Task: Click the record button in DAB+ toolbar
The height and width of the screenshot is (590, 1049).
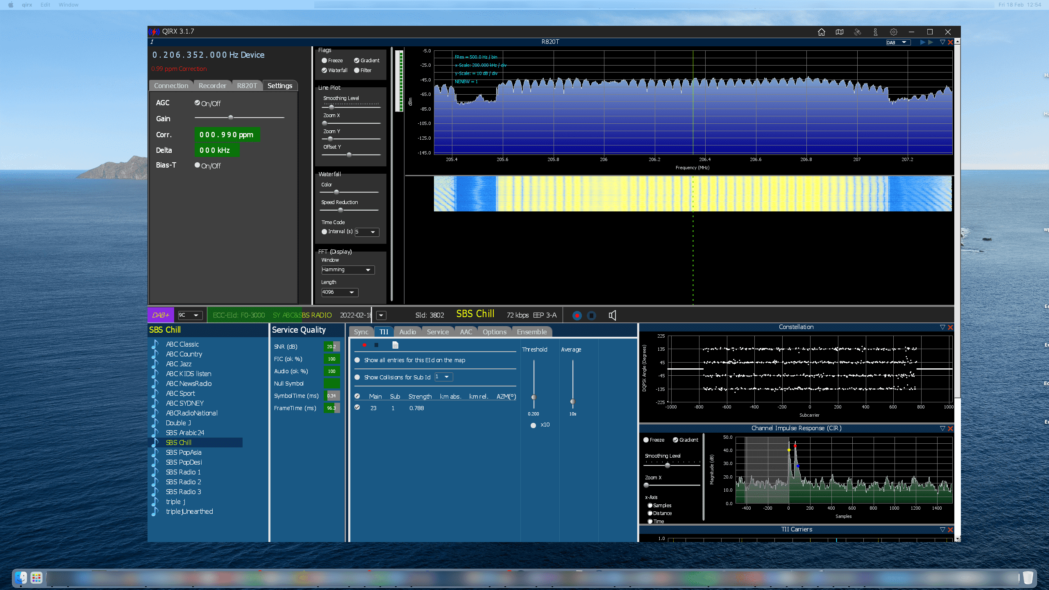Action: [577, 315]
